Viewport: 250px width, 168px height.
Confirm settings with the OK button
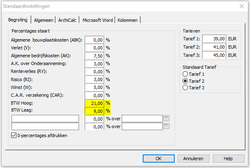(159, 159)
